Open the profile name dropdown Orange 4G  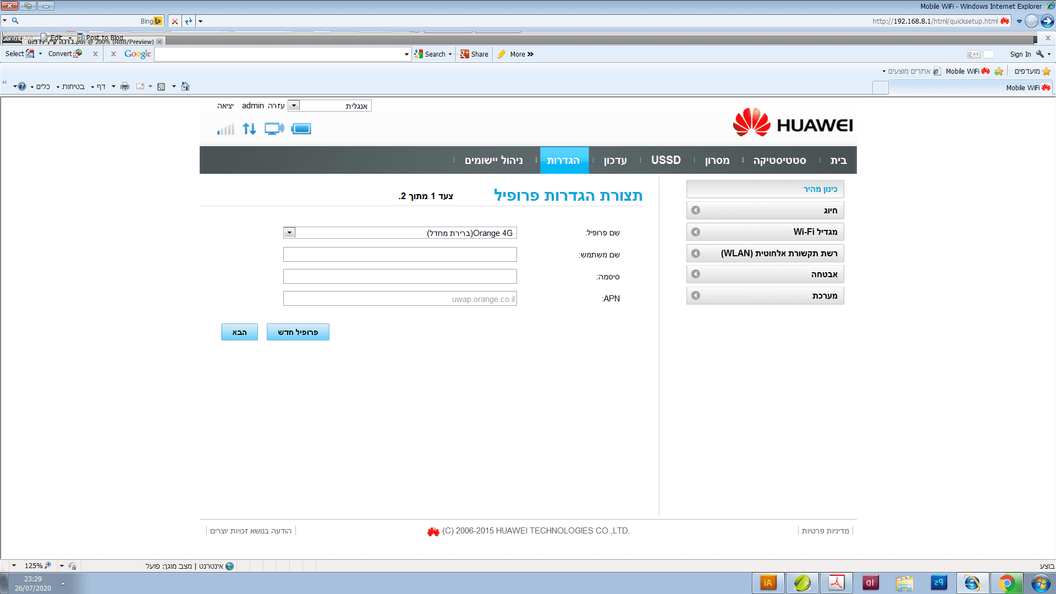point(289,233)
